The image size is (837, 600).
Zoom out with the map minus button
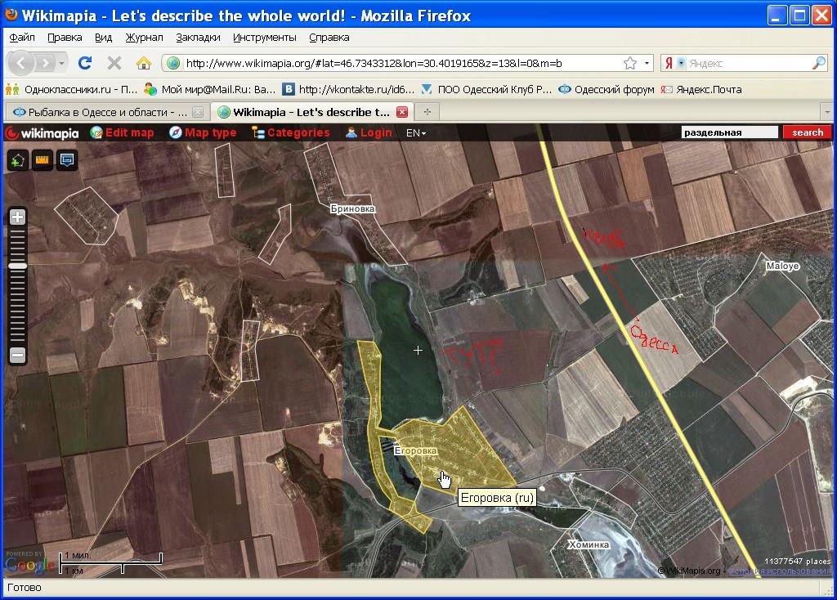pos(17,355)
